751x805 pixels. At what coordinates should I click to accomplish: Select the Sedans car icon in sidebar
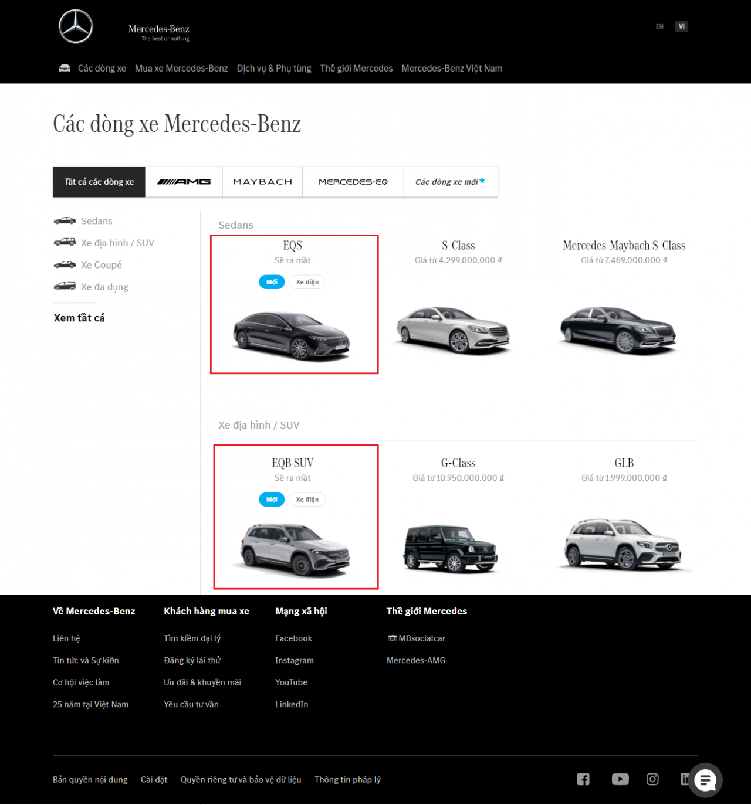tap(65, 220)
